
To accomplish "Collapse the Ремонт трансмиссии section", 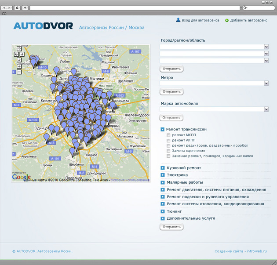I will click(163, 129).
